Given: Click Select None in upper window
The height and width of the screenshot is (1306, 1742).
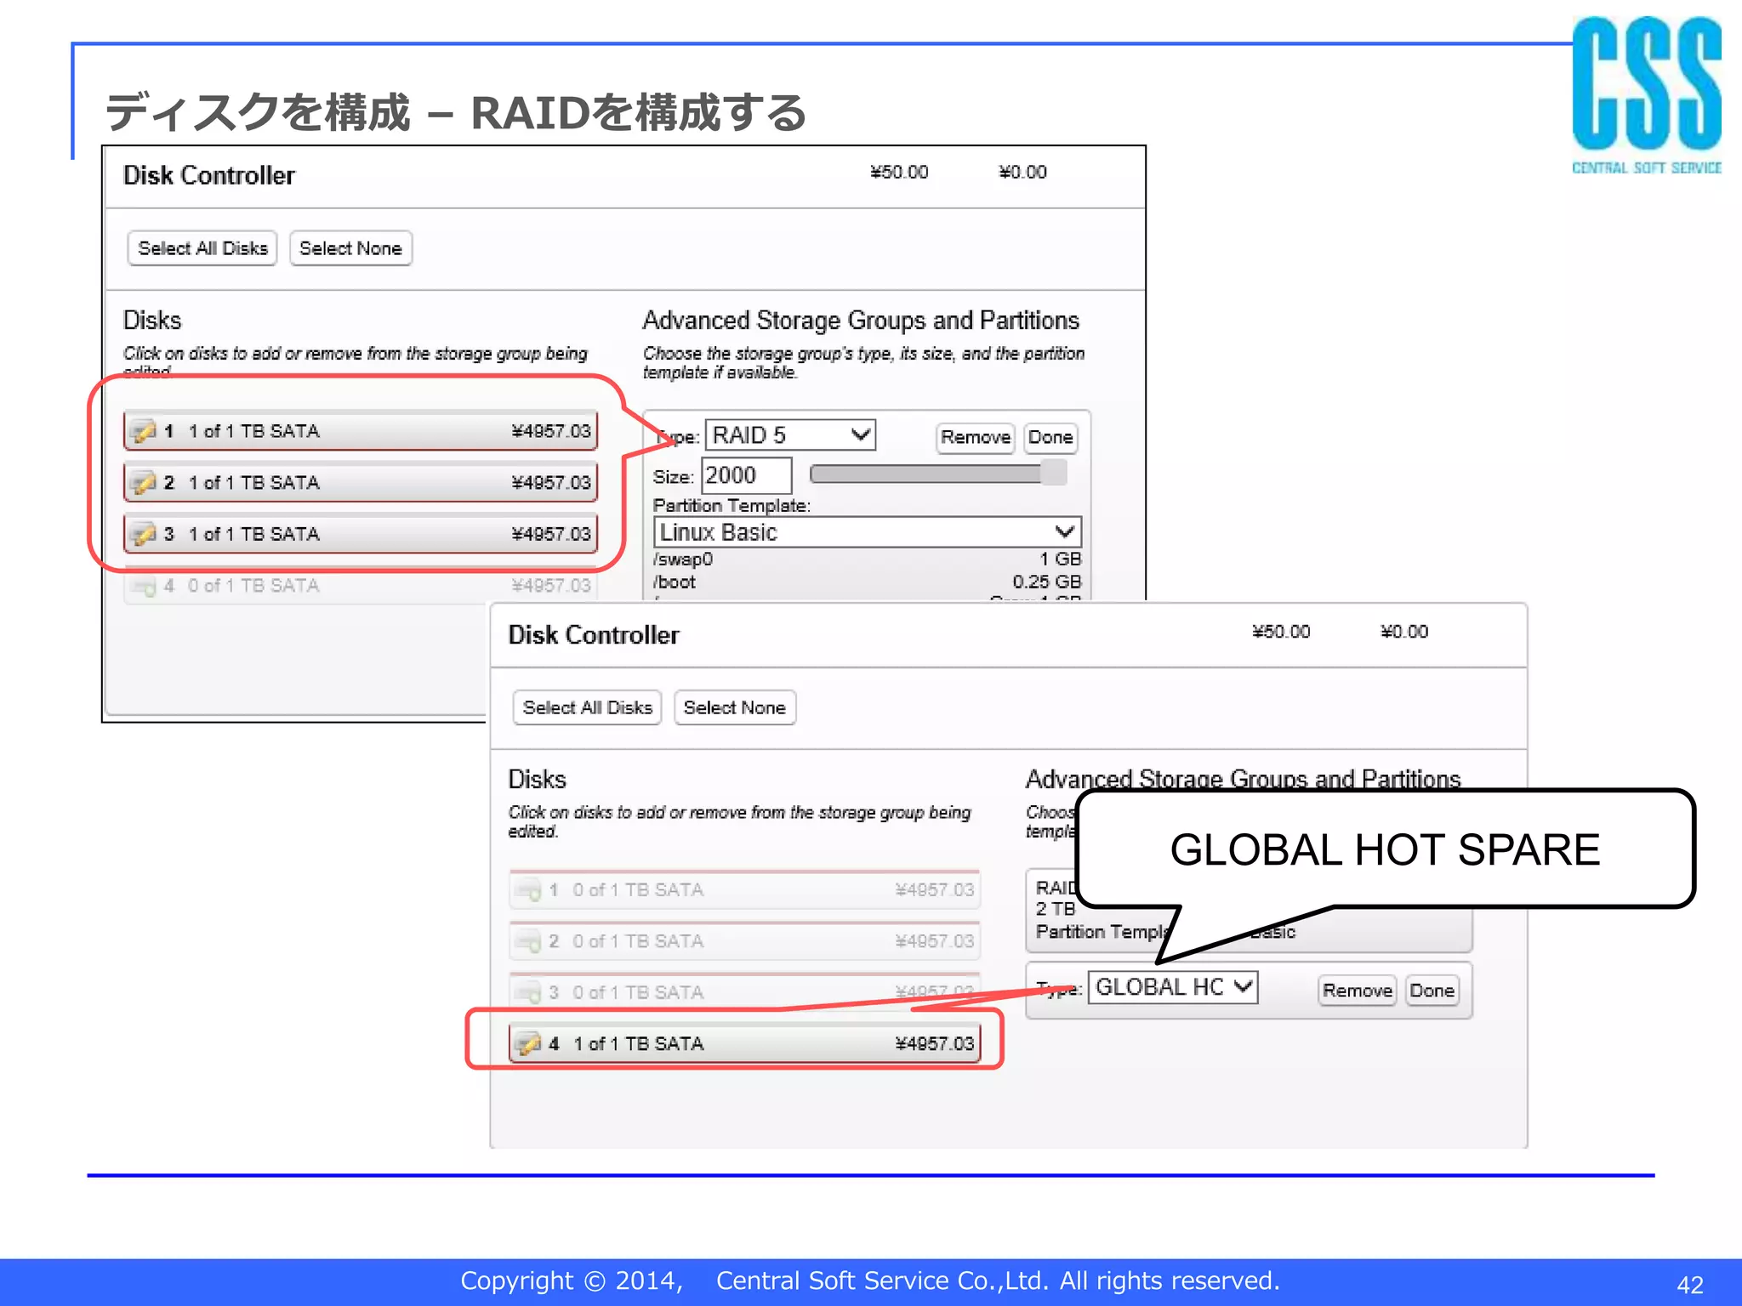Looking at the screenshot, I should coord(350,248).
